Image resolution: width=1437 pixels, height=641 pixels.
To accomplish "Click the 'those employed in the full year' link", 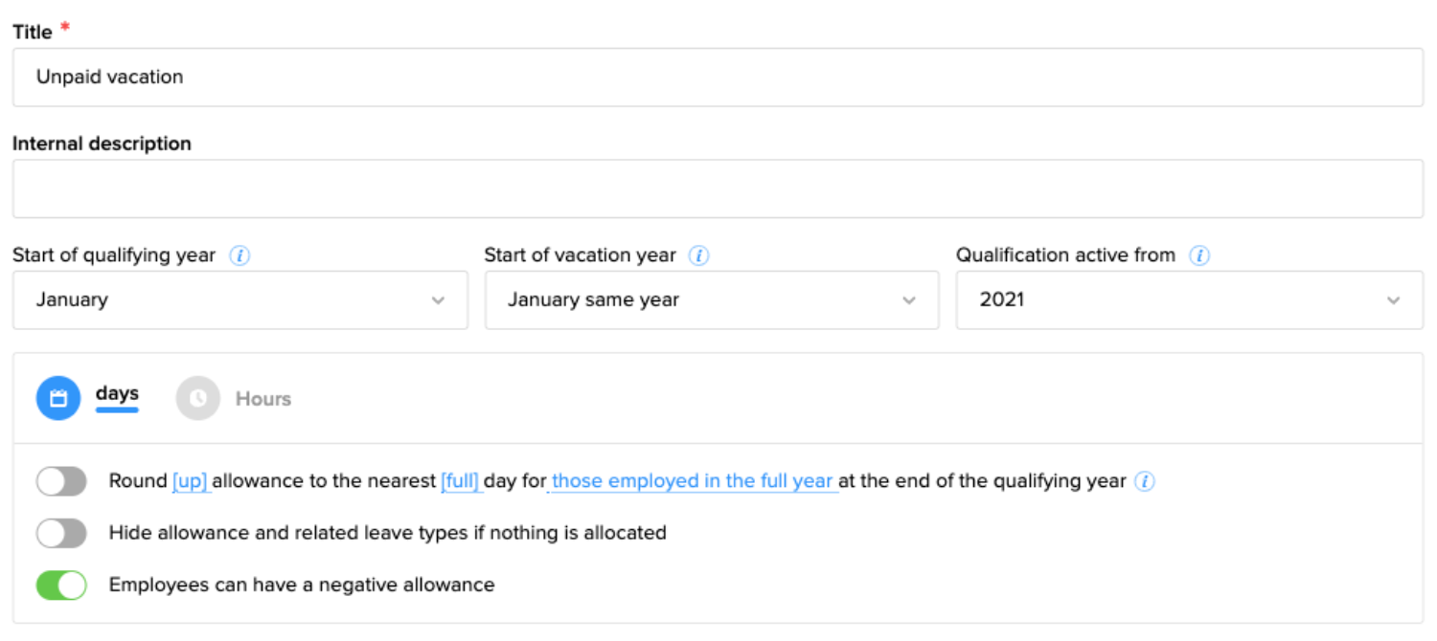I will click(692, 481).
